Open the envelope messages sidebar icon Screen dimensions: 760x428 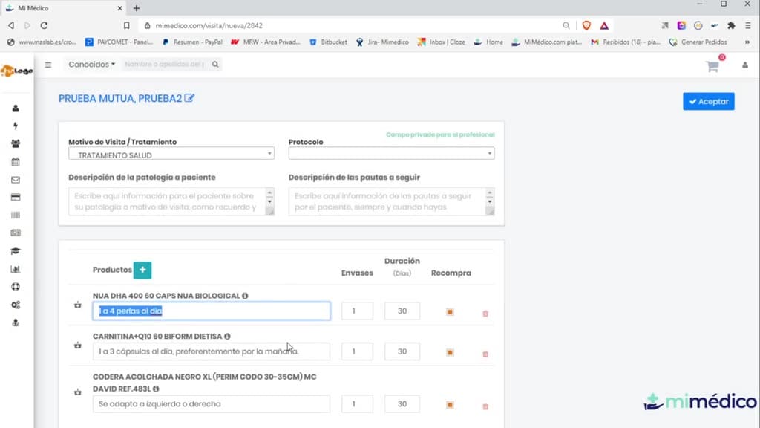(16, 180)
